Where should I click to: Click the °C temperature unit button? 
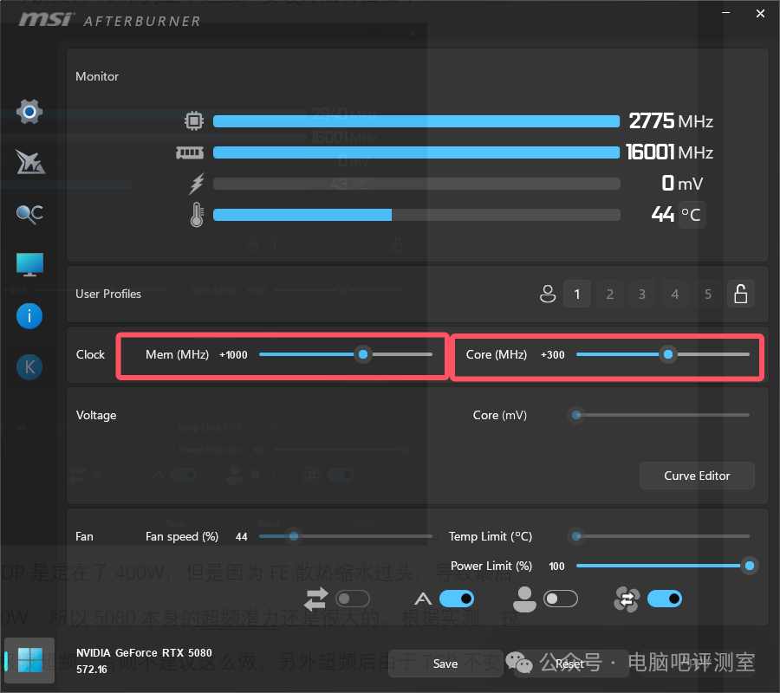pos(692,214)
